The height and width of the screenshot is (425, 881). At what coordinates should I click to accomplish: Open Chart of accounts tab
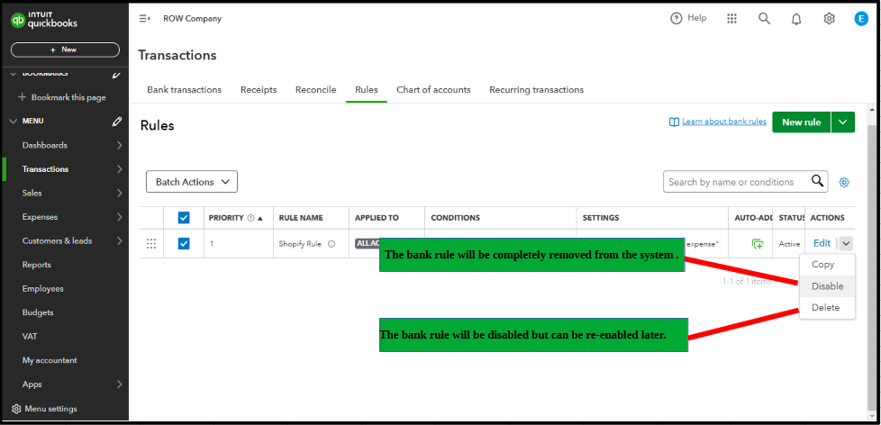point(434,90)
